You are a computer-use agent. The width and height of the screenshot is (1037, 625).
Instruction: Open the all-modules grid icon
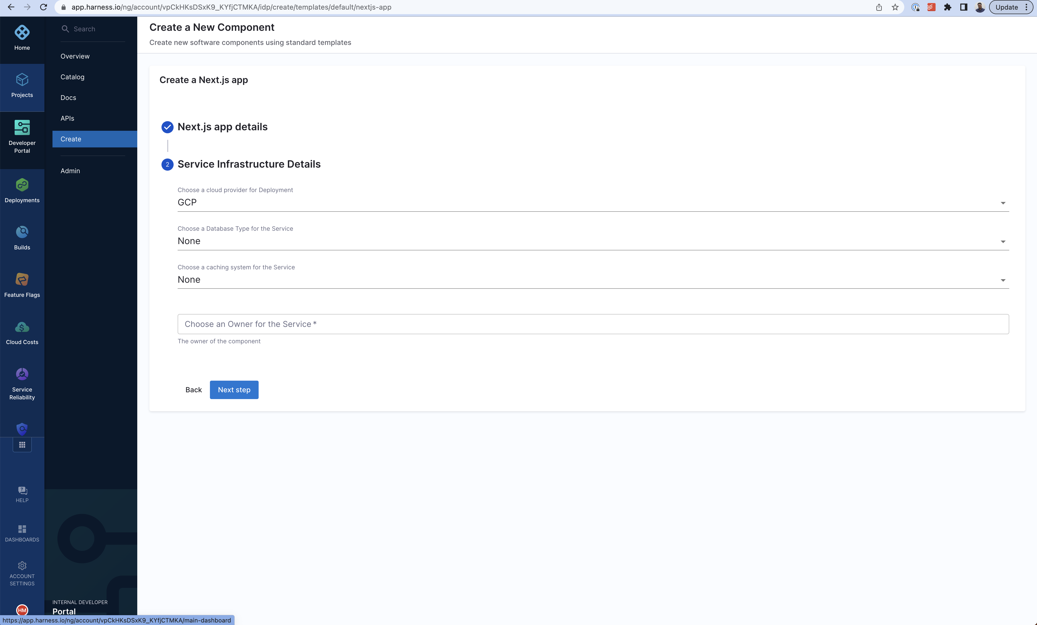22,445
